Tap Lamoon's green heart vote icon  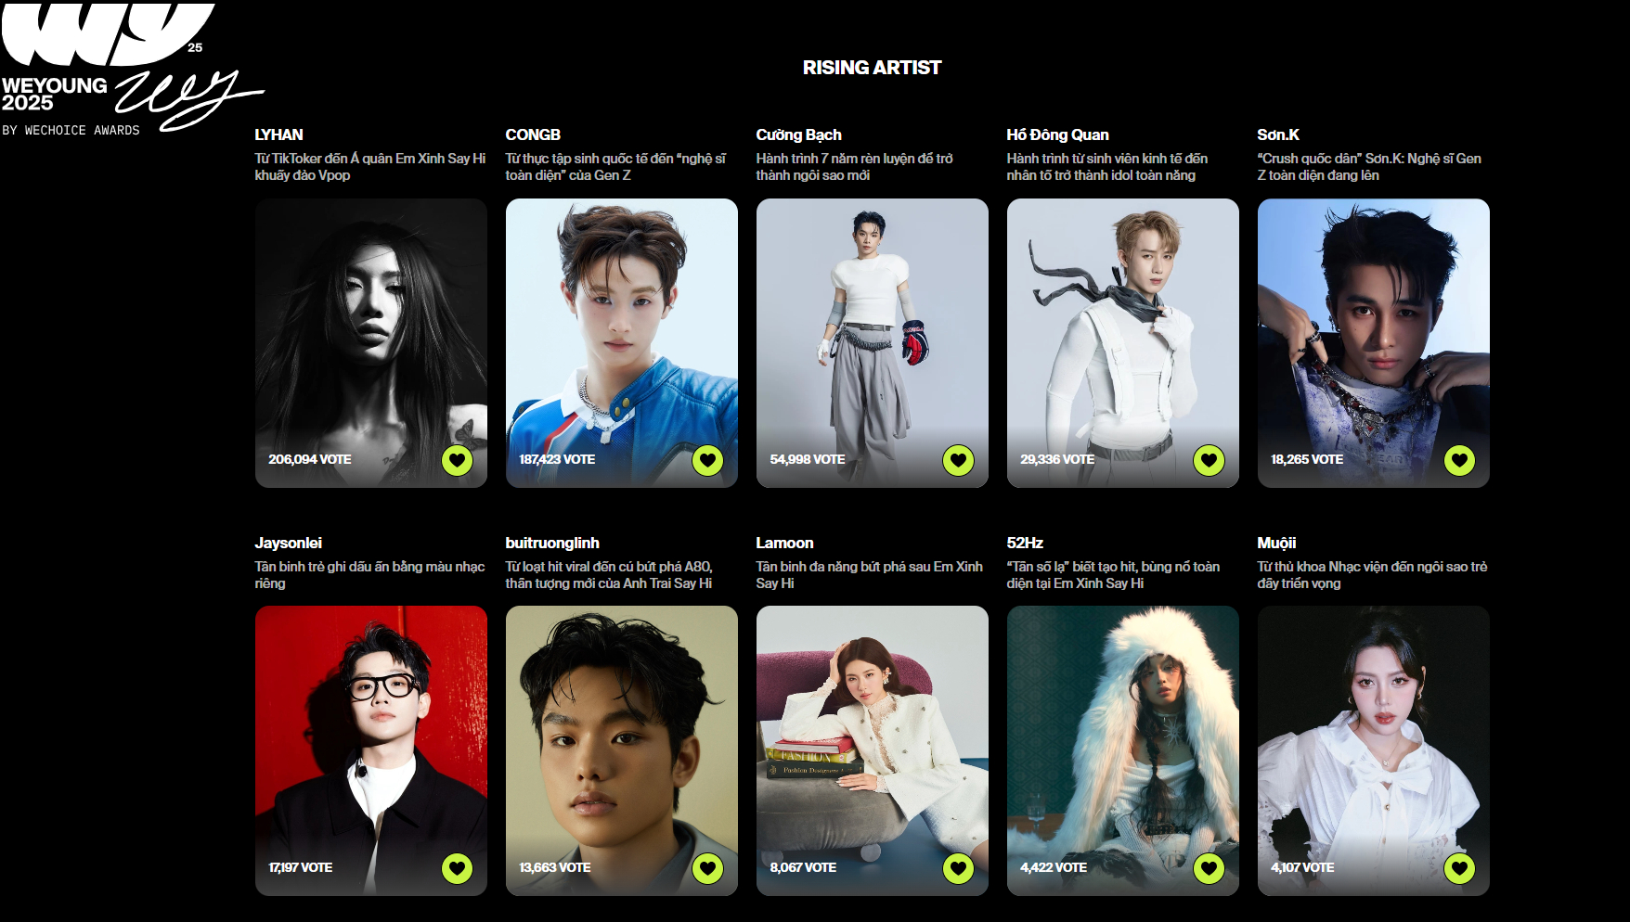tap(958, 868)
